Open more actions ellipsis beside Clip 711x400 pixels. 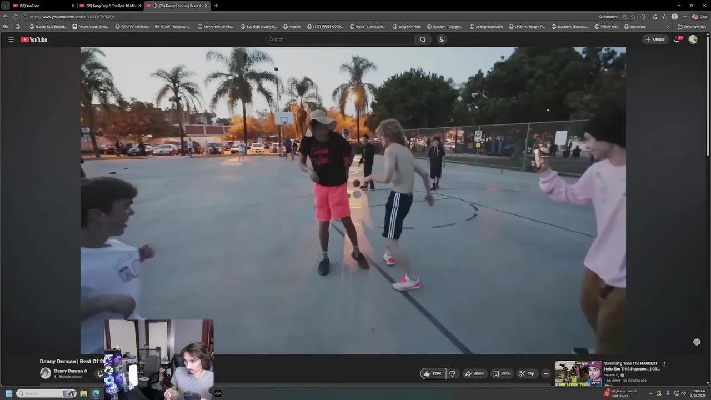click(546, 373)
